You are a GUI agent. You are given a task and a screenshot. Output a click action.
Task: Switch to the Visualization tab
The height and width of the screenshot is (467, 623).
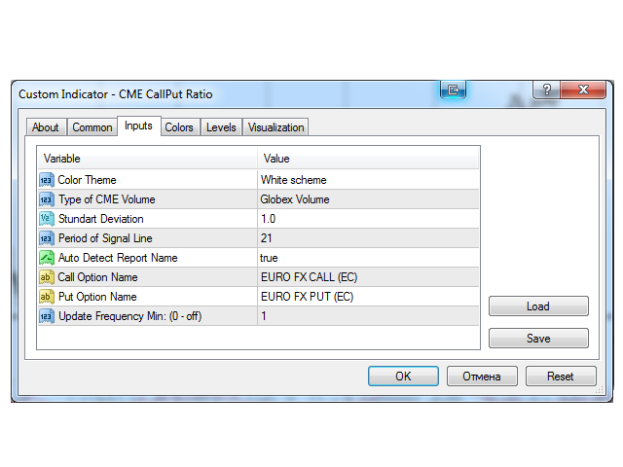275,127
